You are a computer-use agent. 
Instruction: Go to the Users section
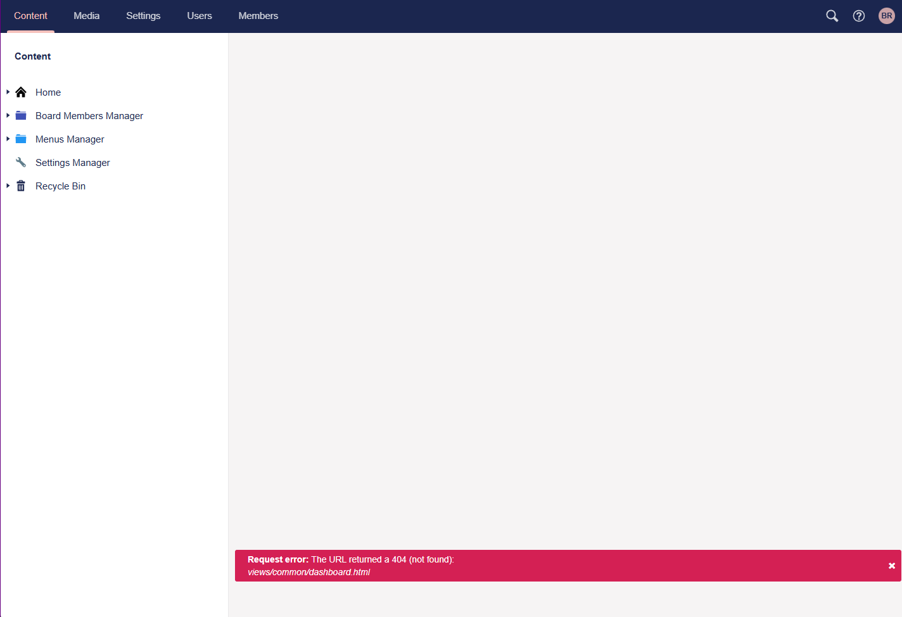(x=200, y=16)
